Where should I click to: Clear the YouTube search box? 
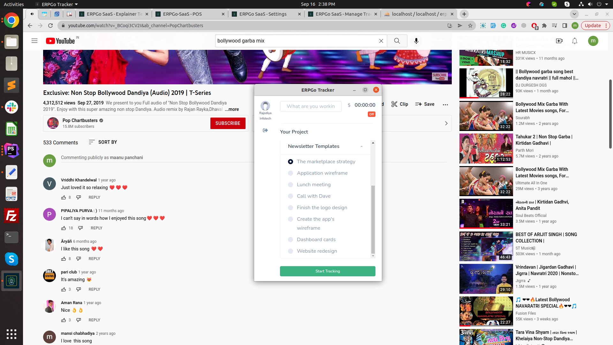click(x=381, y=41)
